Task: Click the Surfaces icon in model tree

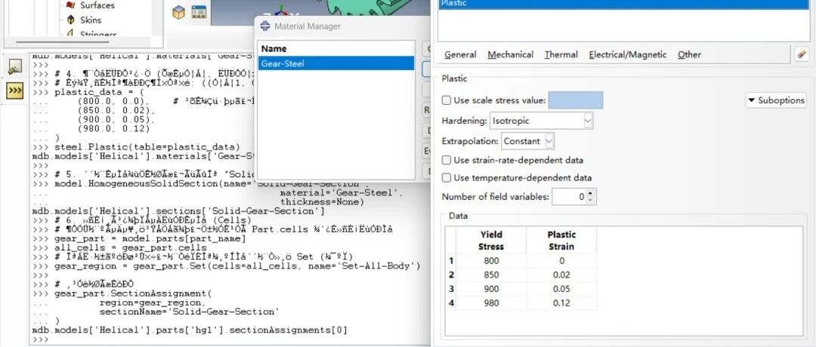Action: pos(71,5)
